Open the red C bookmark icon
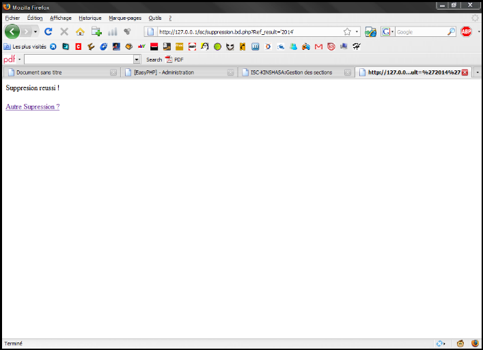483x350 pixels. (79, 46)
